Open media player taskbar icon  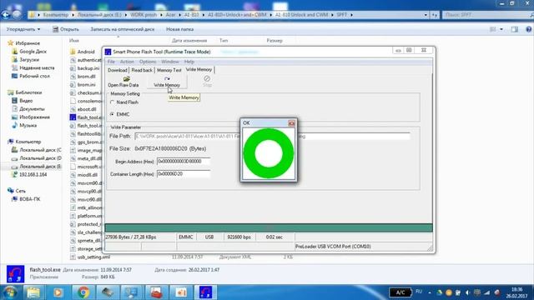(58, 292)
